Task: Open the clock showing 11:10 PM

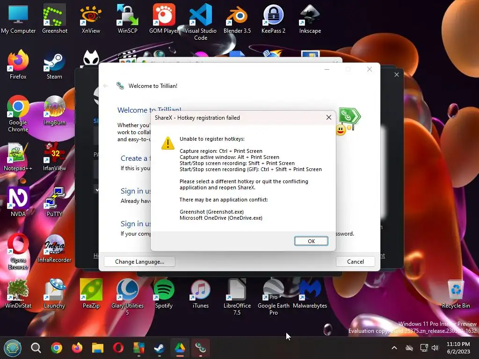Action: point(458,348)
